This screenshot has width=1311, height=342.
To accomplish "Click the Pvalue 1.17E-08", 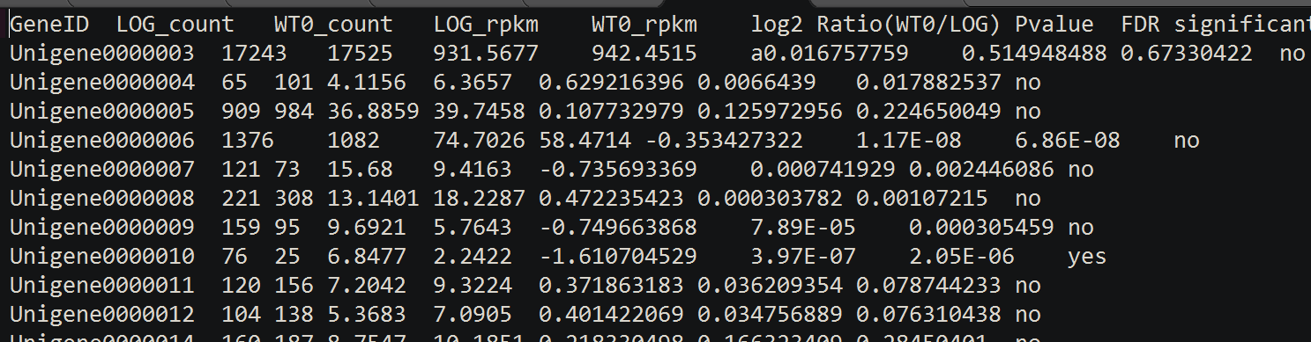I will click(x=908, y=141).
